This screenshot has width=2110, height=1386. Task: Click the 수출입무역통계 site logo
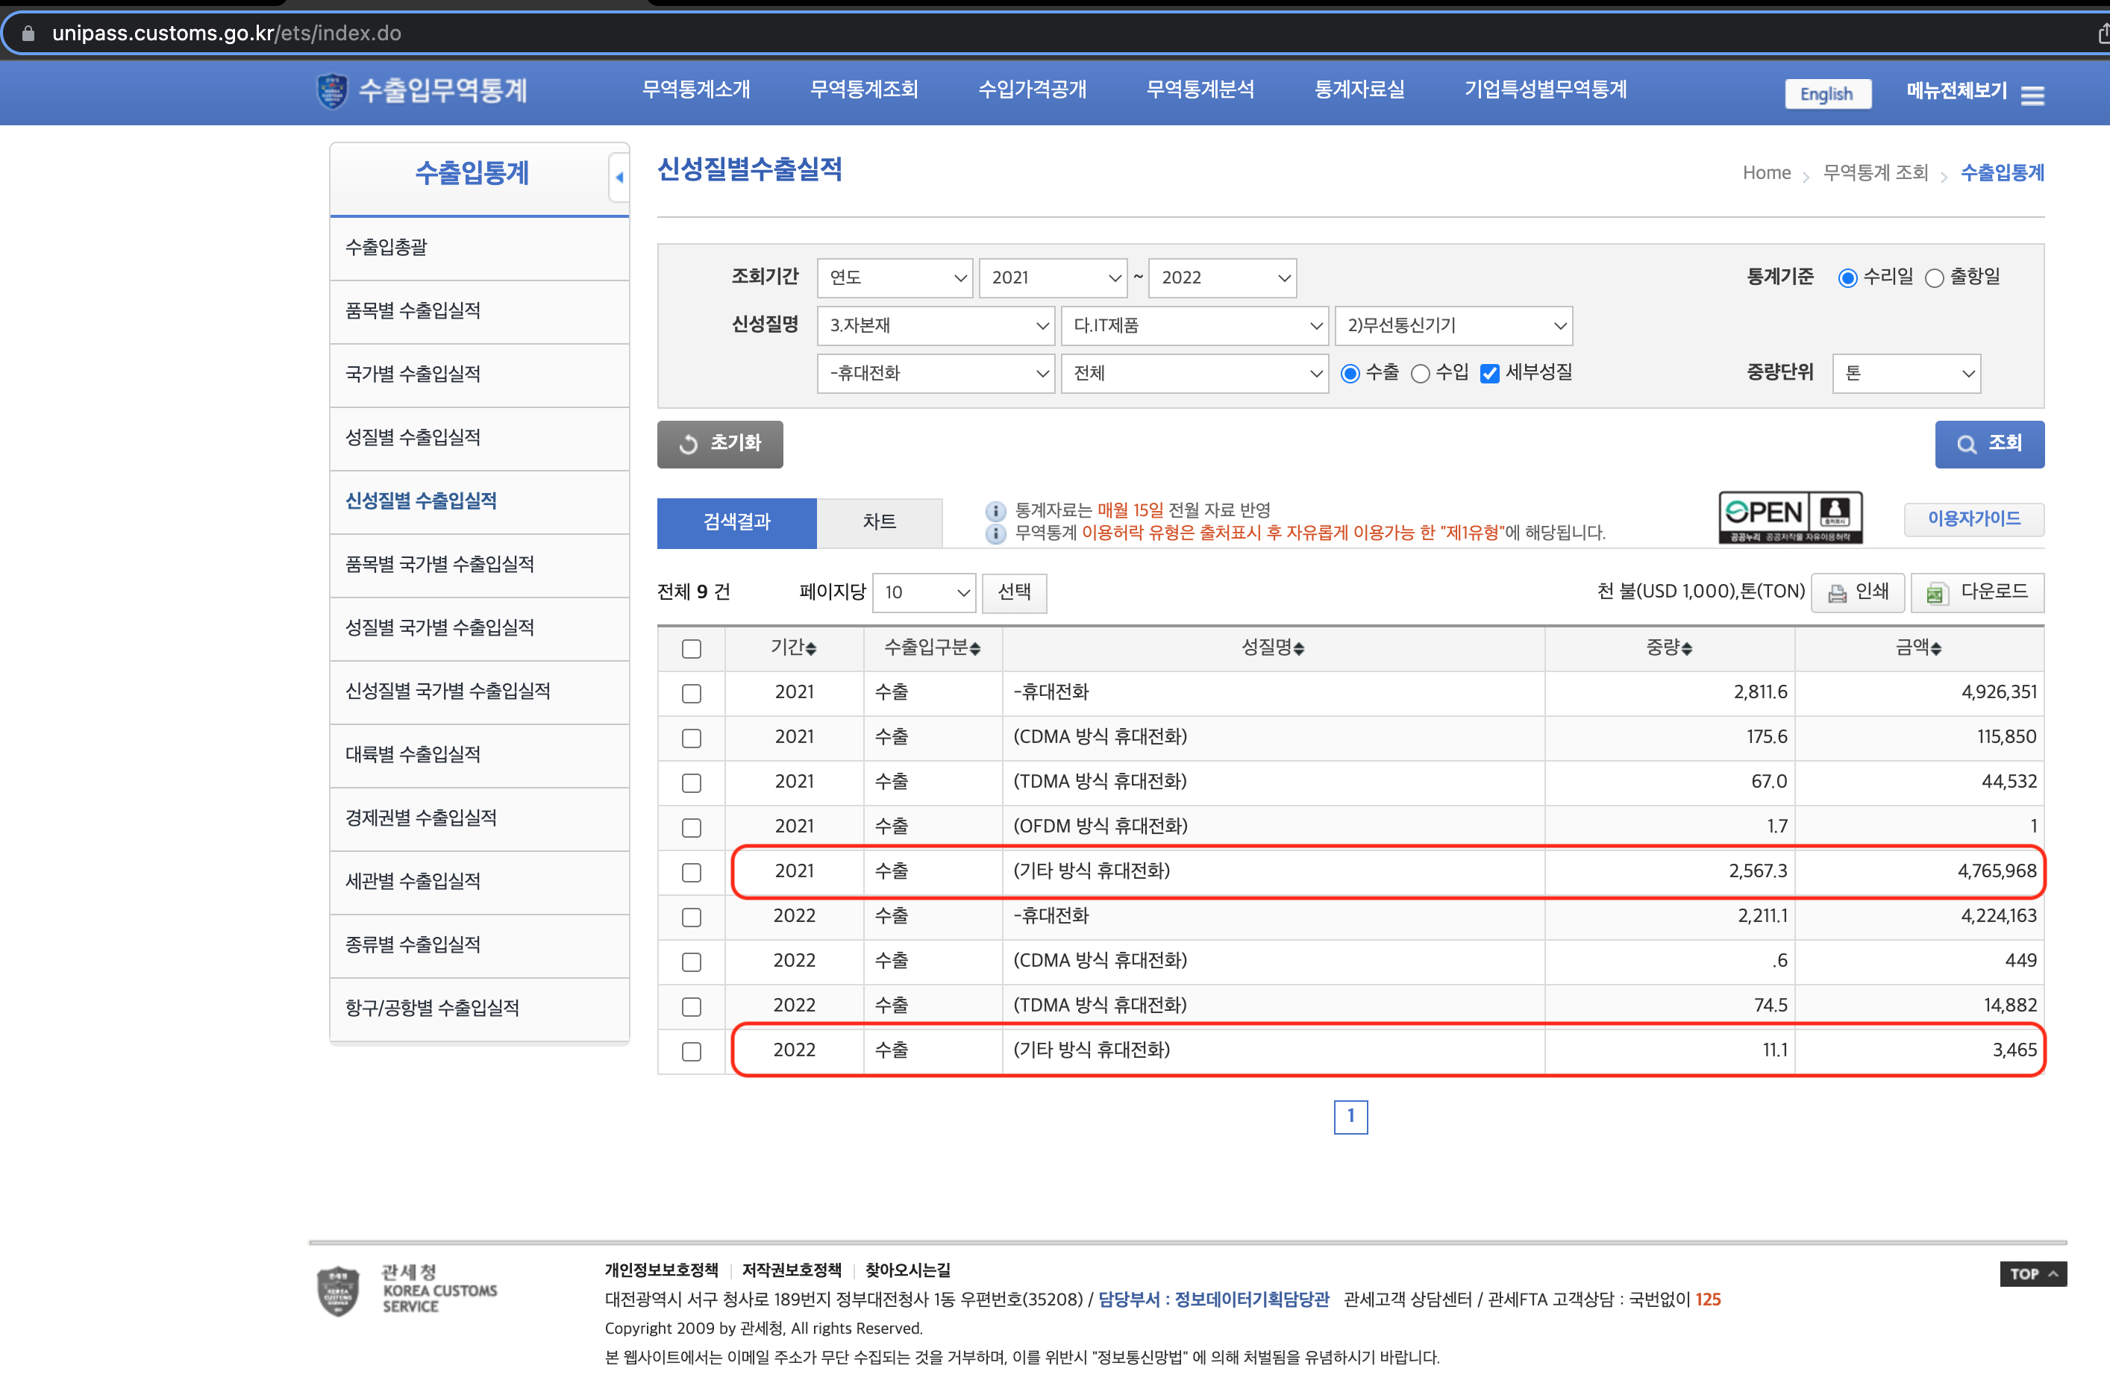(421, 91)
